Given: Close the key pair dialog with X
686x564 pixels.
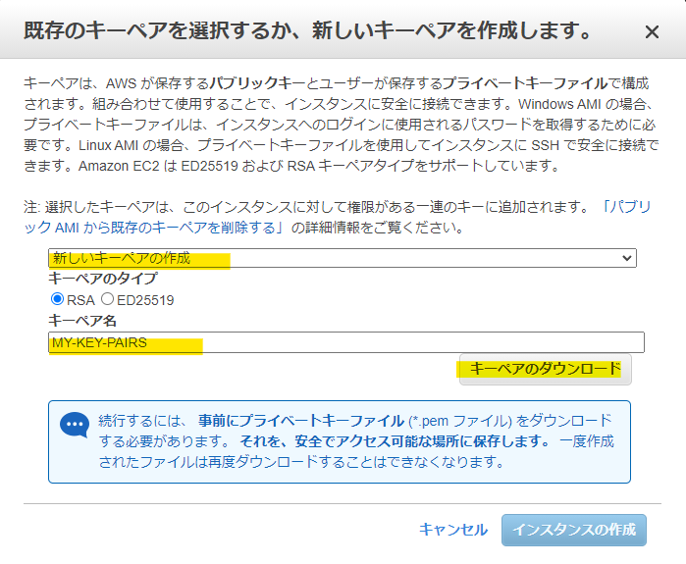Looking at the screenshot, I should pos(652,32).
